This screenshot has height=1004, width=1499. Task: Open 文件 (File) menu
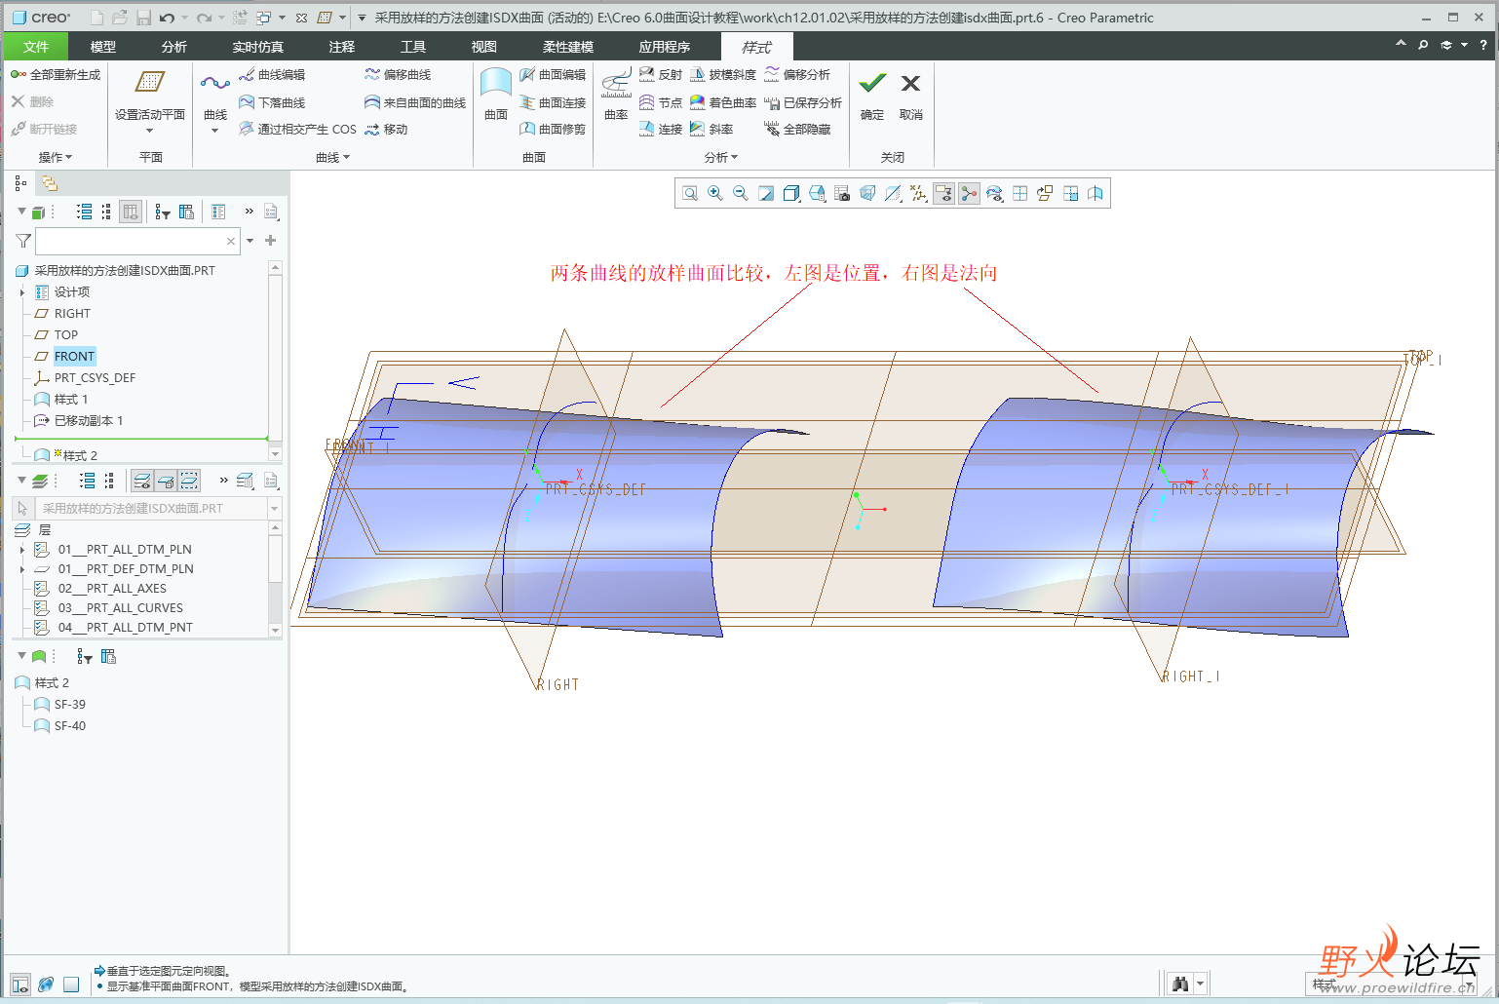click(36, 47)
